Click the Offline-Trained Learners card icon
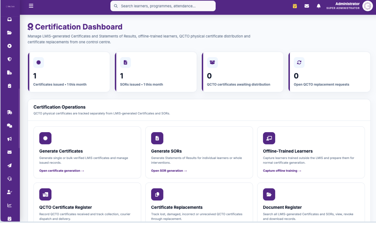The height and width of the screenshot is (235, 376). (269, 138)
